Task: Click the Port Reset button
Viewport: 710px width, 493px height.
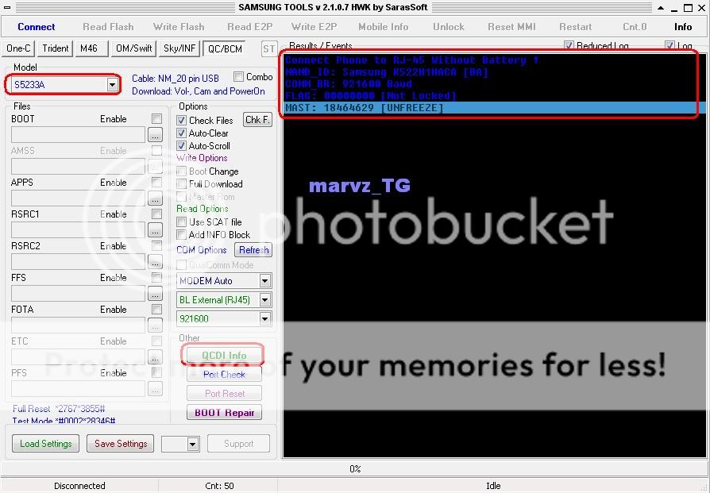Action: [x=224, y=394]
